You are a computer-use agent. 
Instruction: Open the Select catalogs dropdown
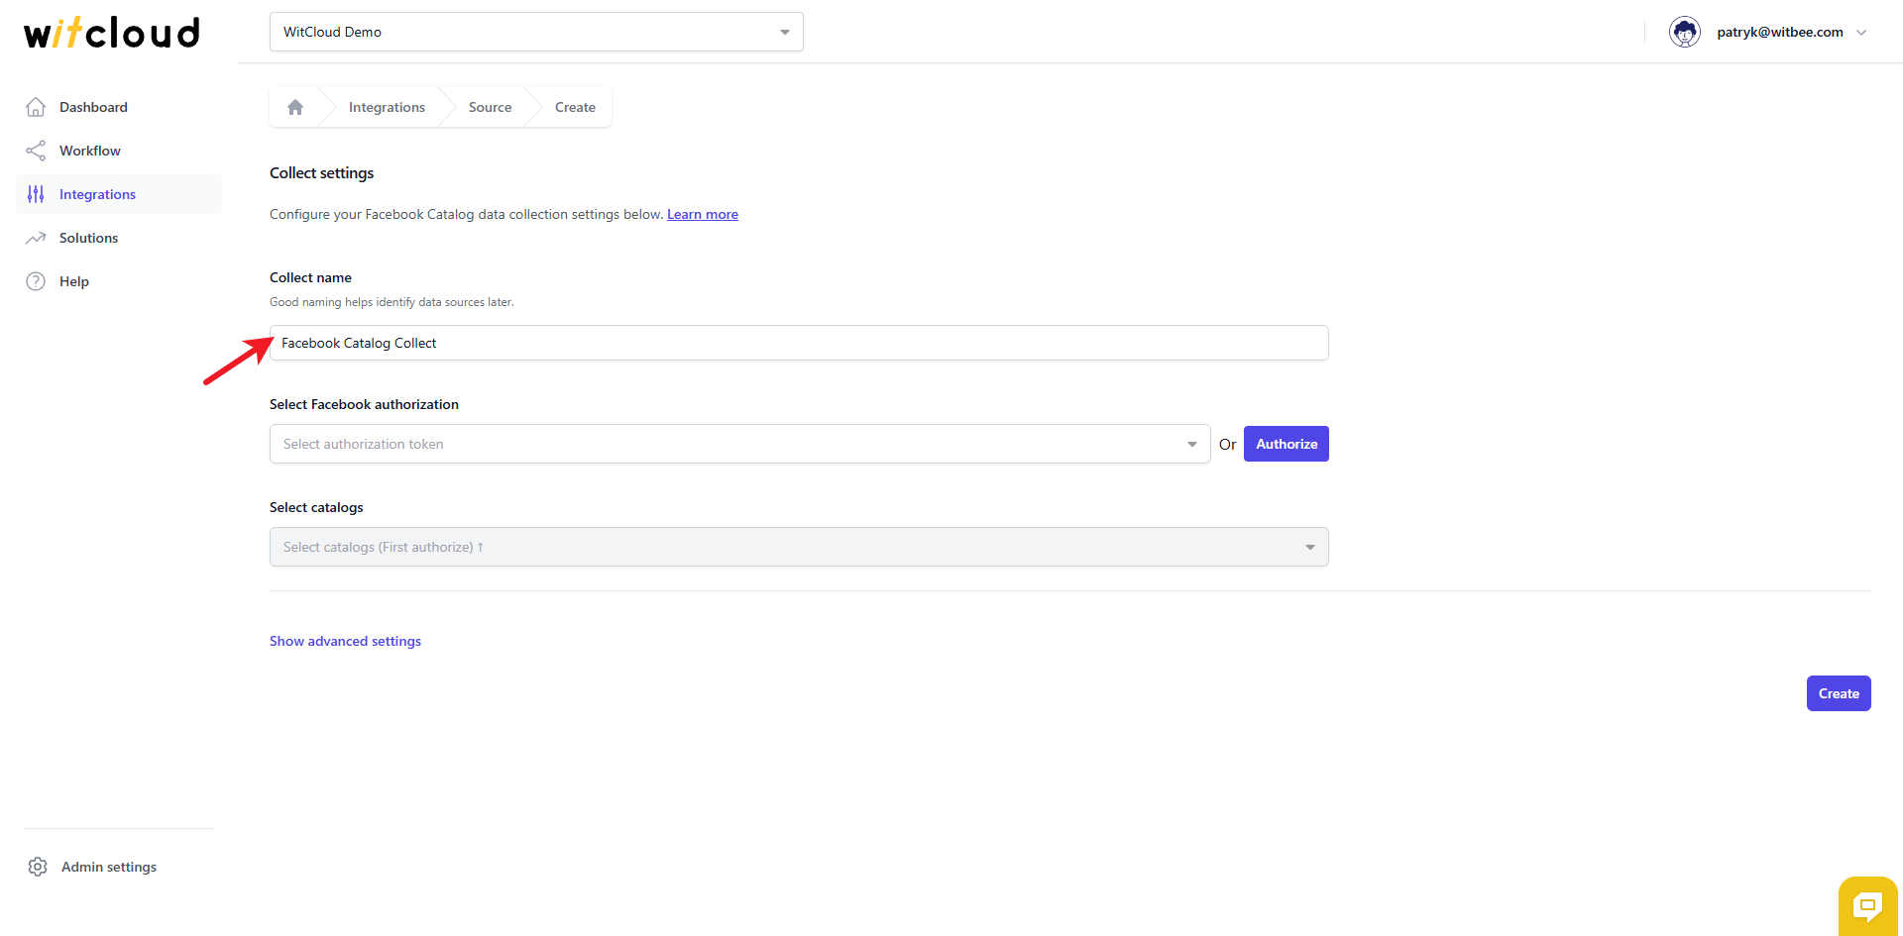(799, 547)
